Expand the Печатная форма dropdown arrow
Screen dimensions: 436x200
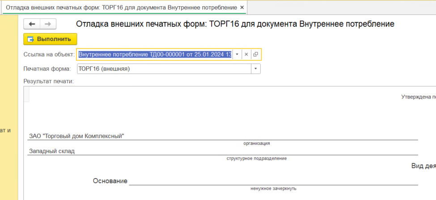(256, 69)
